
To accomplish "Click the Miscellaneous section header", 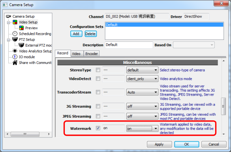I will 137,62.
